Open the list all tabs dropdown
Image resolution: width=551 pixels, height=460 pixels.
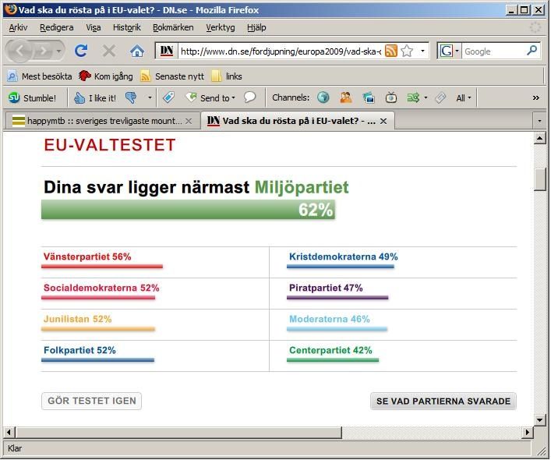539,122
